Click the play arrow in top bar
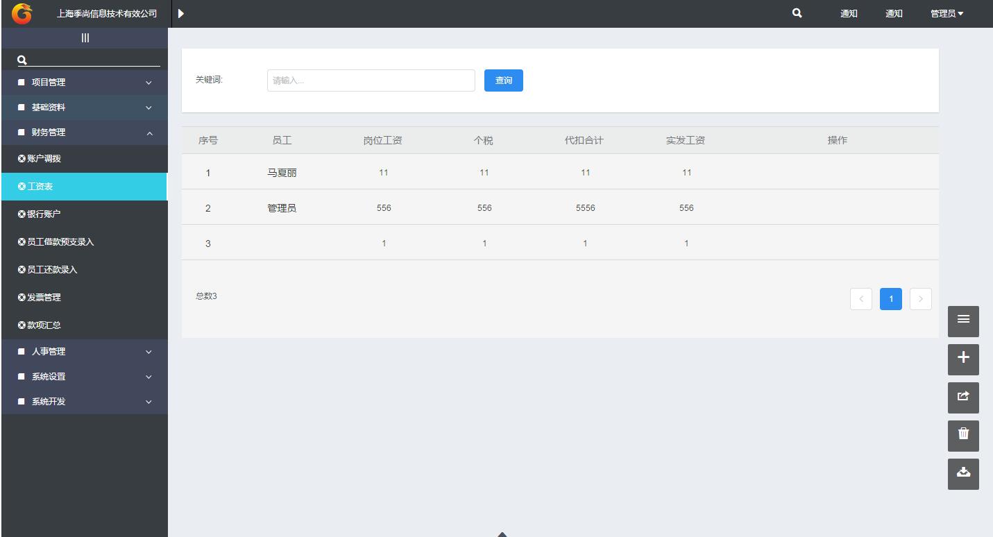This screenshot has width=993, height=537. (x=181, y=13)
